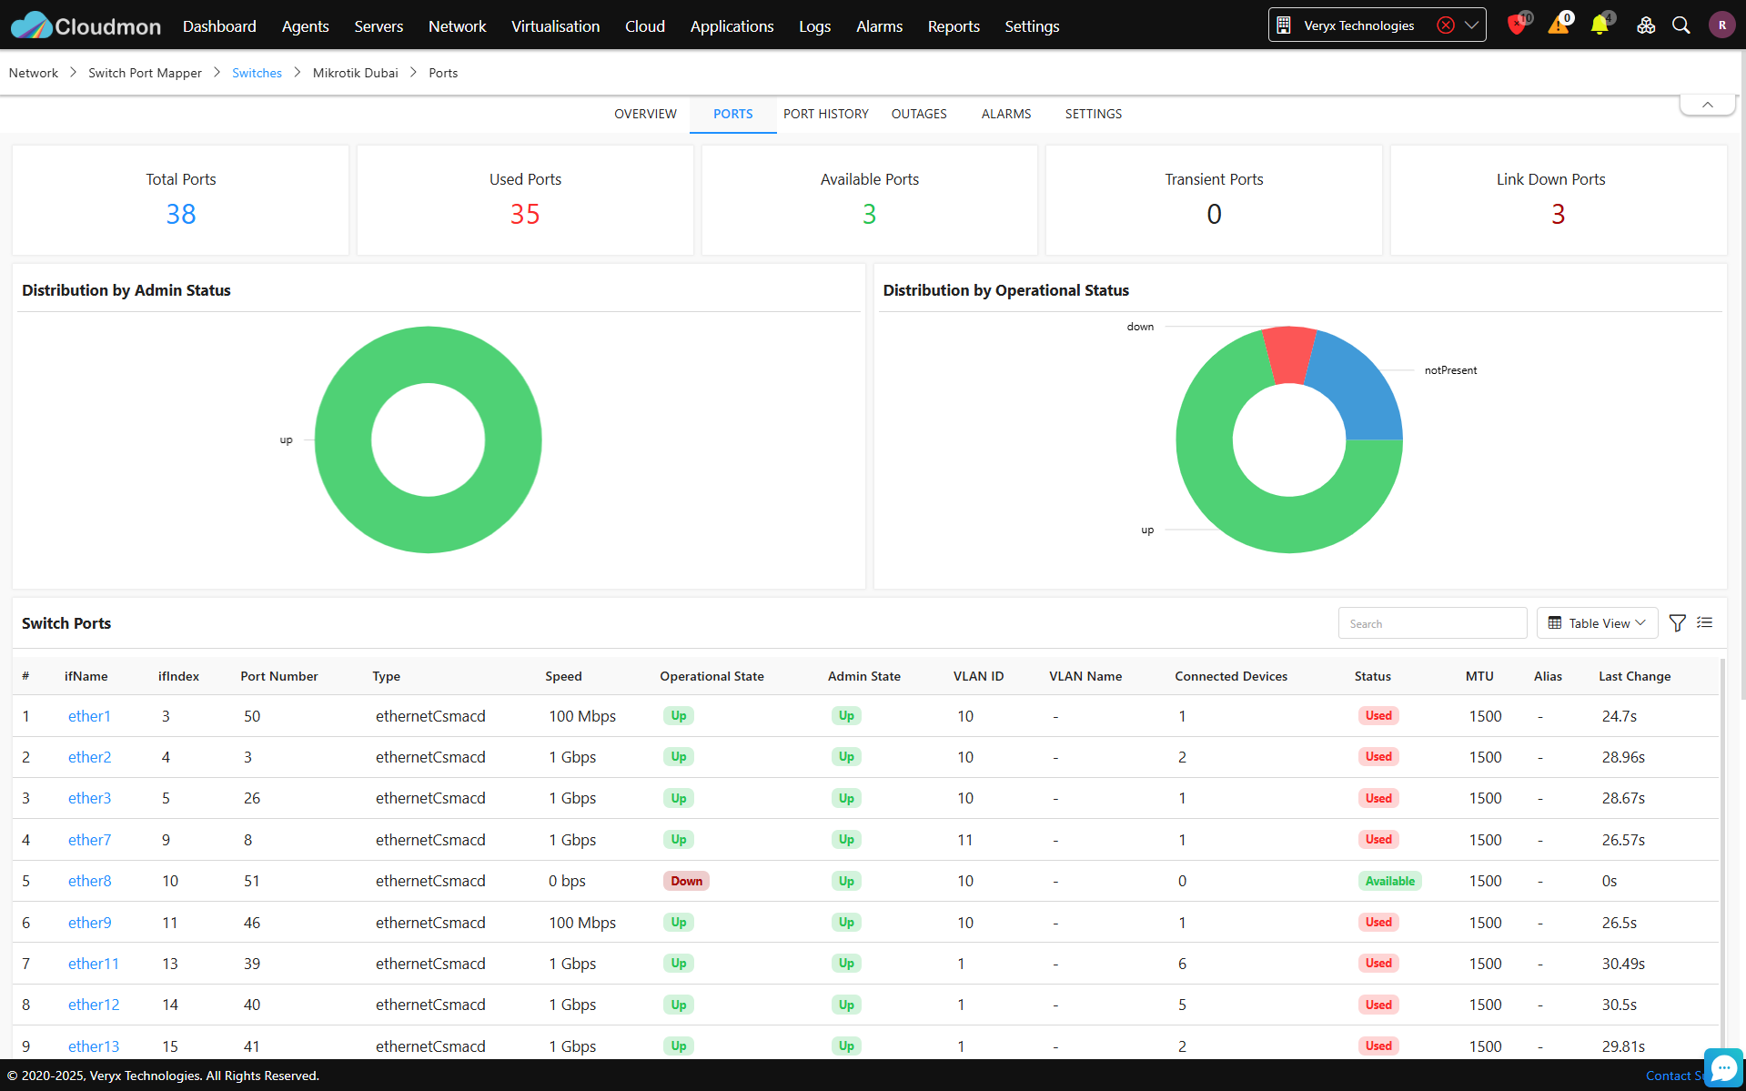Screen dimensions: 1746x1091
Task: Open the Servers menu
Action: click(x=378, y=26)
